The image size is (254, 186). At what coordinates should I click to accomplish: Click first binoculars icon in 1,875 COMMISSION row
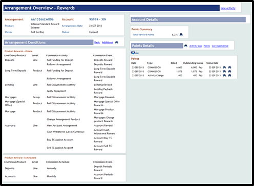pos(224,72)
